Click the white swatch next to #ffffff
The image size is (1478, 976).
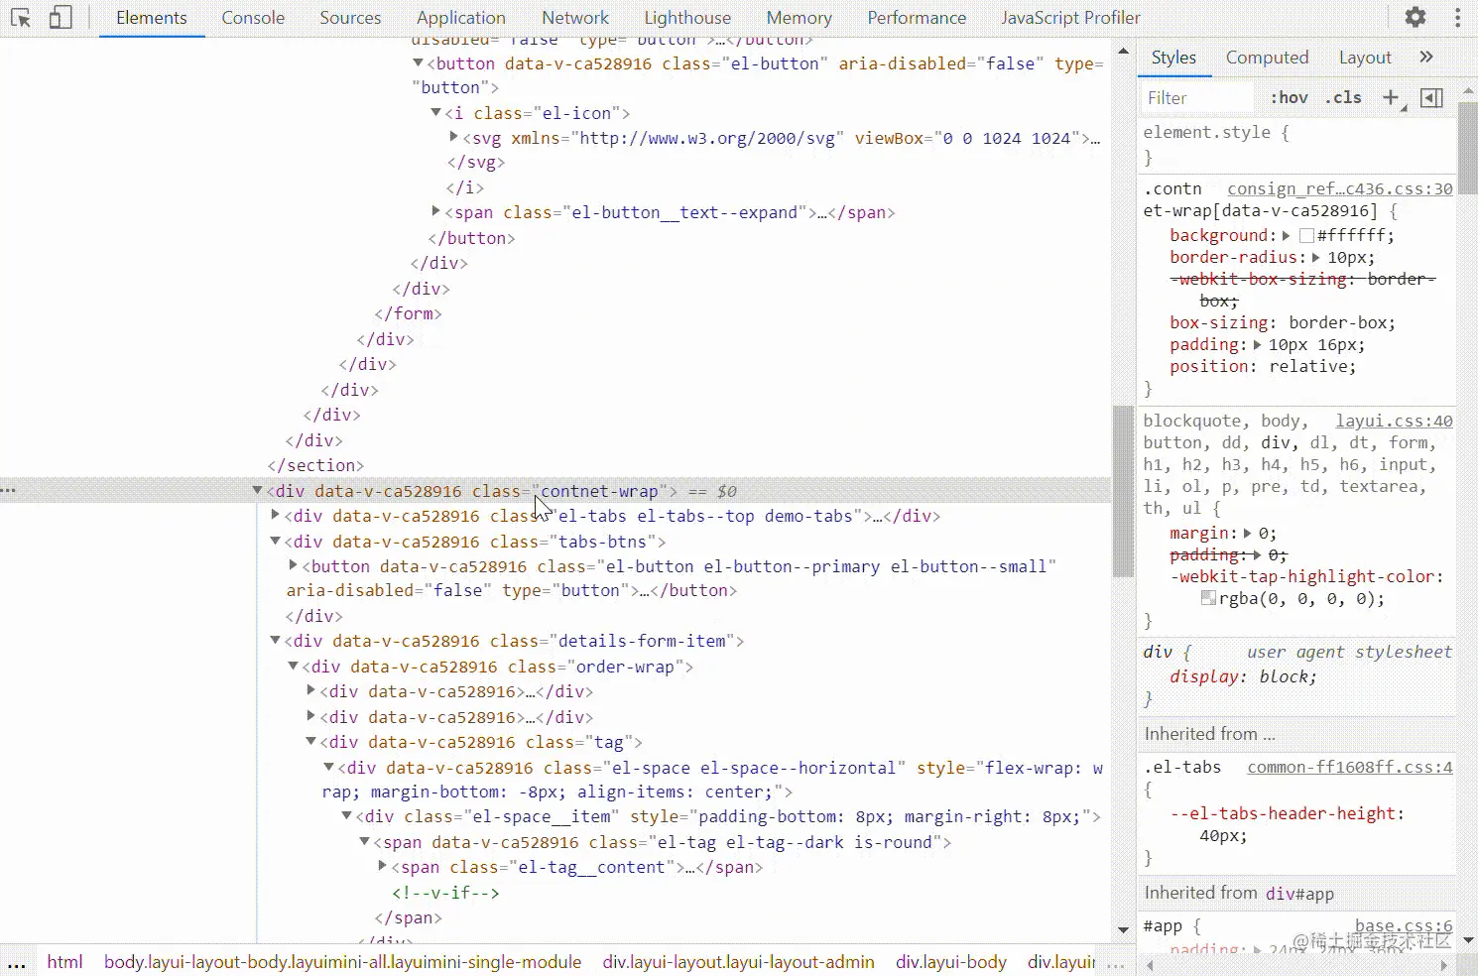[x=1304, y=235]
